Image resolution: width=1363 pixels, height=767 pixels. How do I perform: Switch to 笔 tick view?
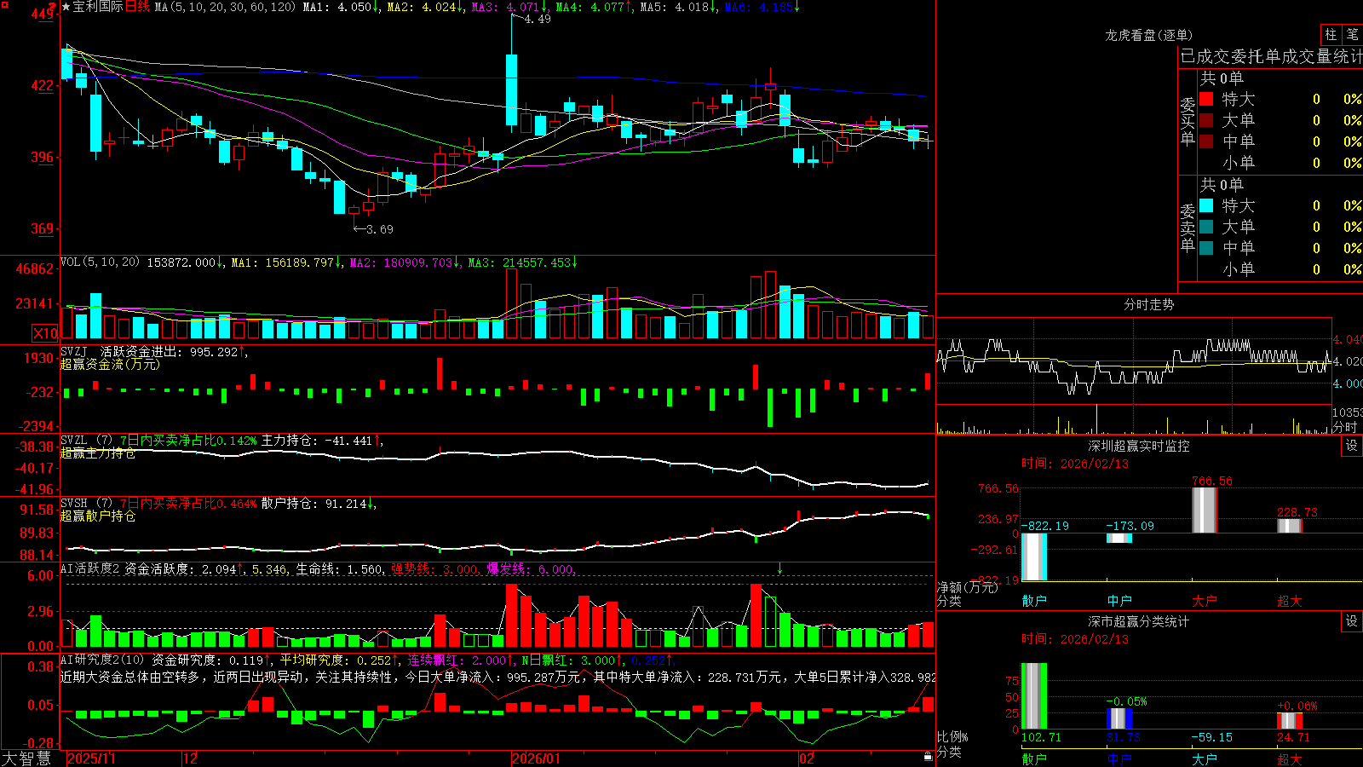click(1352, 34)
